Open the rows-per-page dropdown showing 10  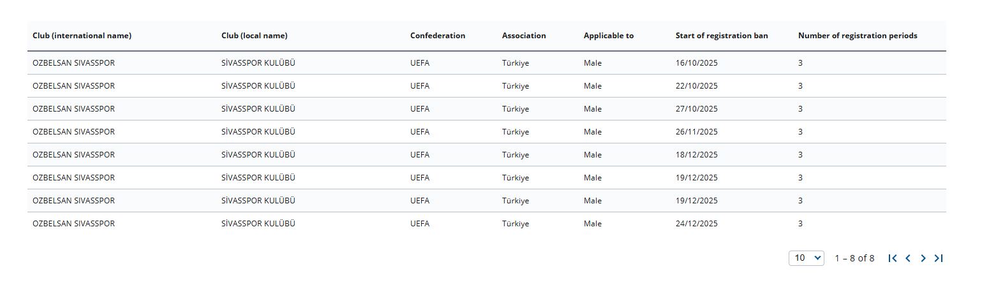coord(807,258)
